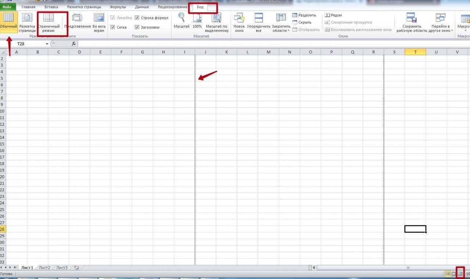470x279 pixels.
Task: Click status bar normal view icon
Action: coord(448,274)
